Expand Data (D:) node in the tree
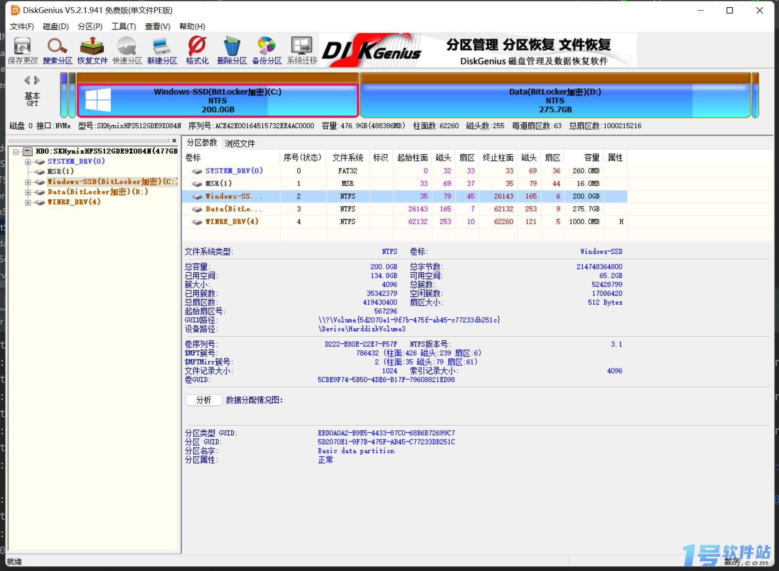 click(x=27, y=192)
